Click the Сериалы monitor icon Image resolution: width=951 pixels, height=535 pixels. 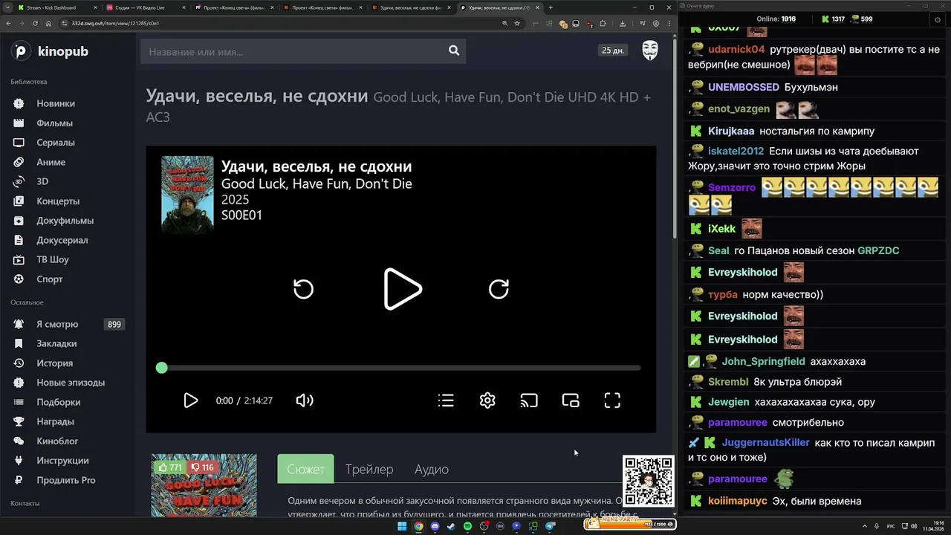[19, 142]
